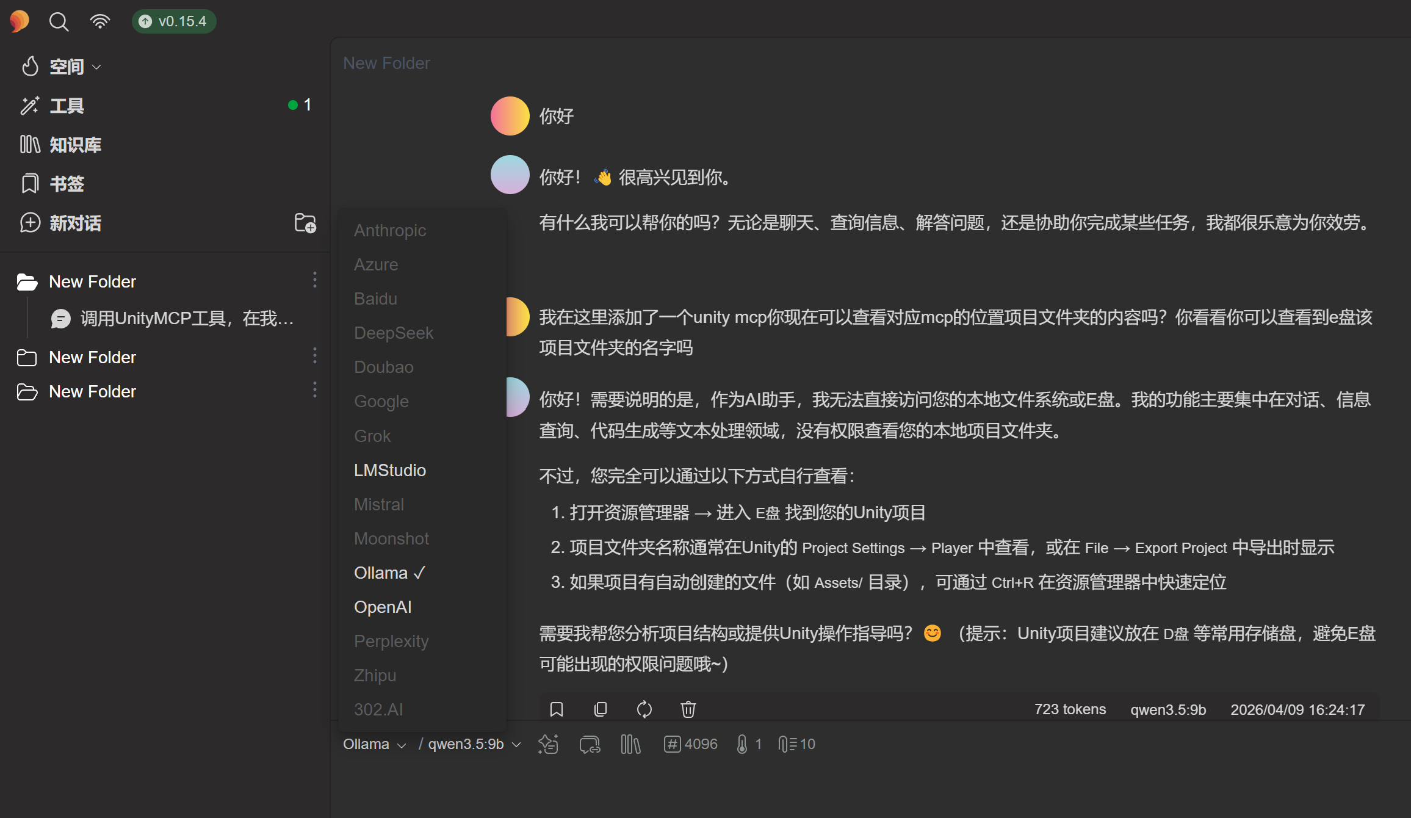Click the v0.15.4 update badge
Image resolution: width=1411 pixels, height=818 pixels.
point(173,21)
